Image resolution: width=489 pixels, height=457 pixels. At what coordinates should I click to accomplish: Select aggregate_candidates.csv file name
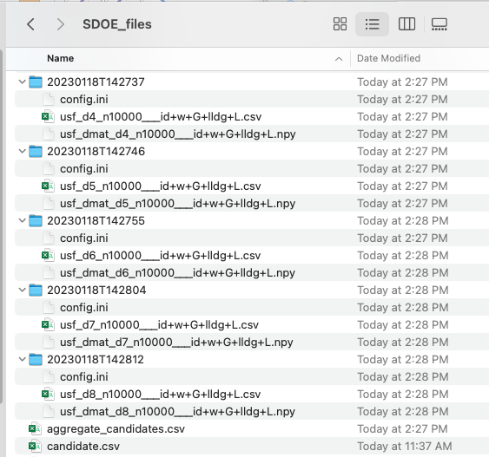(x=116, y=429)
